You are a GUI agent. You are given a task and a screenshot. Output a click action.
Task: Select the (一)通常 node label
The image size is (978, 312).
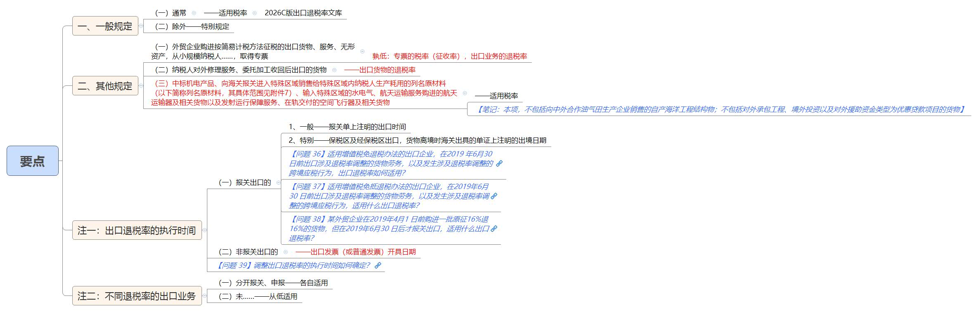[169, 13]
